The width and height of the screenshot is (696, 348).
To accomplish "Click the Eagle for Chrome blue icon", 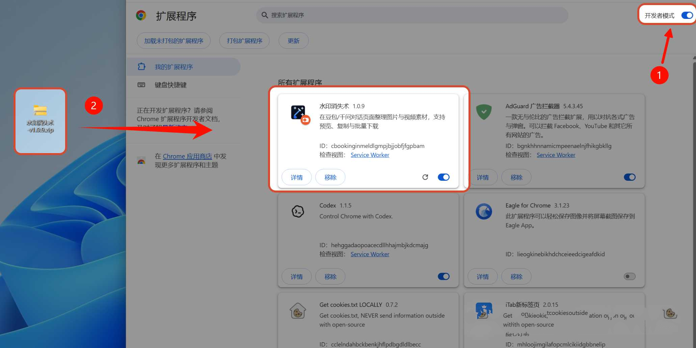I will [484, 211].
